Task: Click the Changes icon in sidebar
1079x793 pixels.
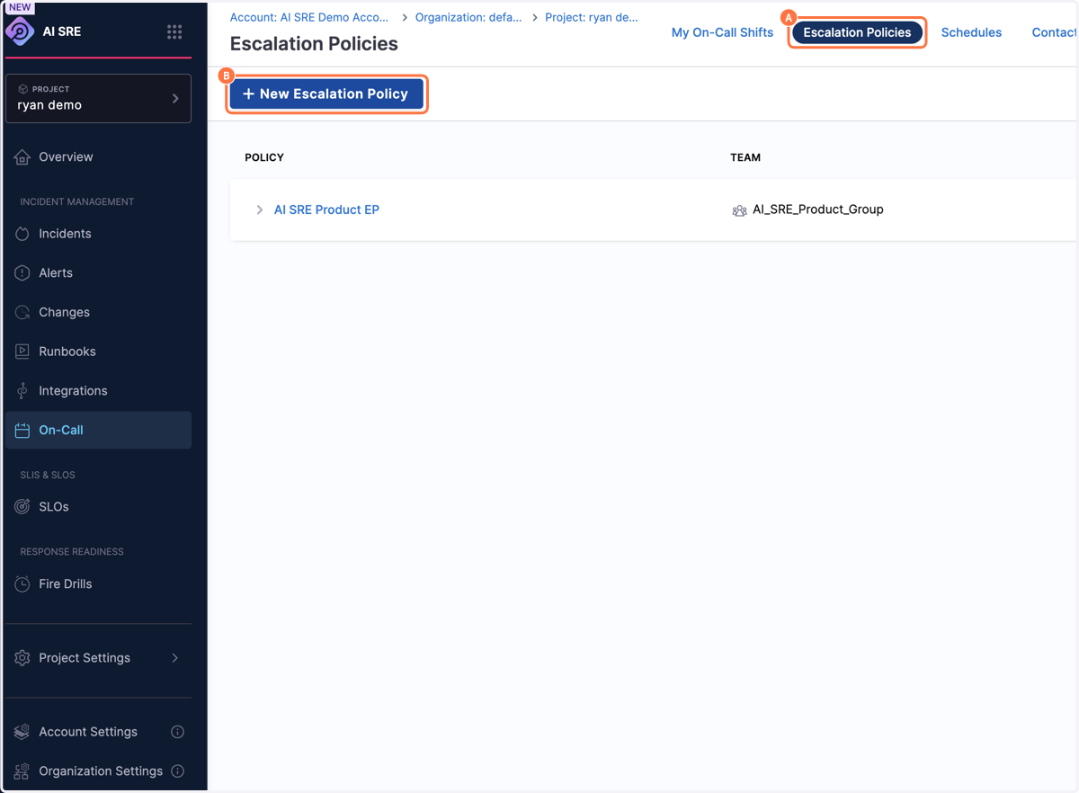Action: (x=22, y=313)
